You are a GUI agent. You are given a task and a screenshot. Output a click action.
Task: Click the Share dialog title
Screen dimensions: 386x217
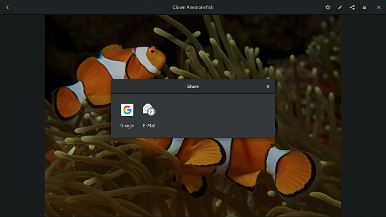192,87
